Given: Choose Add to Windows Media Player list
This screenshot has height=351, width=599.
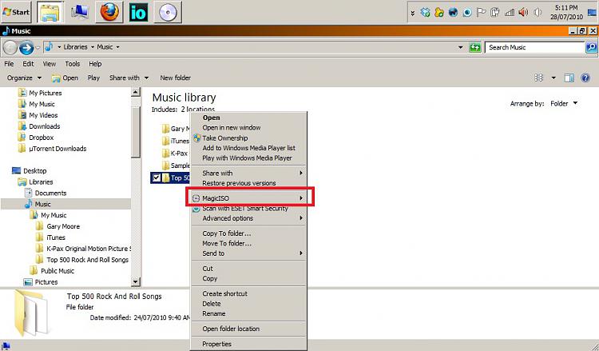Looking at the screenshot, I should [x=248, y=148].
